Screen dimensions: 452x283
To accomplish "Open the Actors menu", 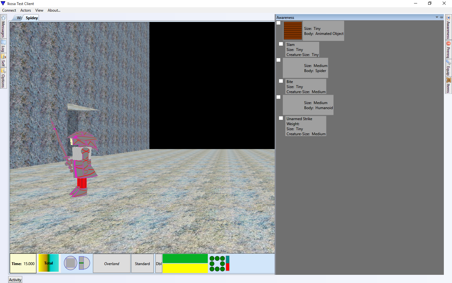I will pos(25,10).
